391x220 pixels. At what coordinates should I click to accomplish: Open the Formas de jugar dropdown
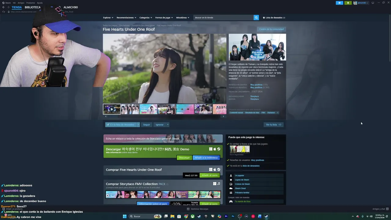pos(164,17)
